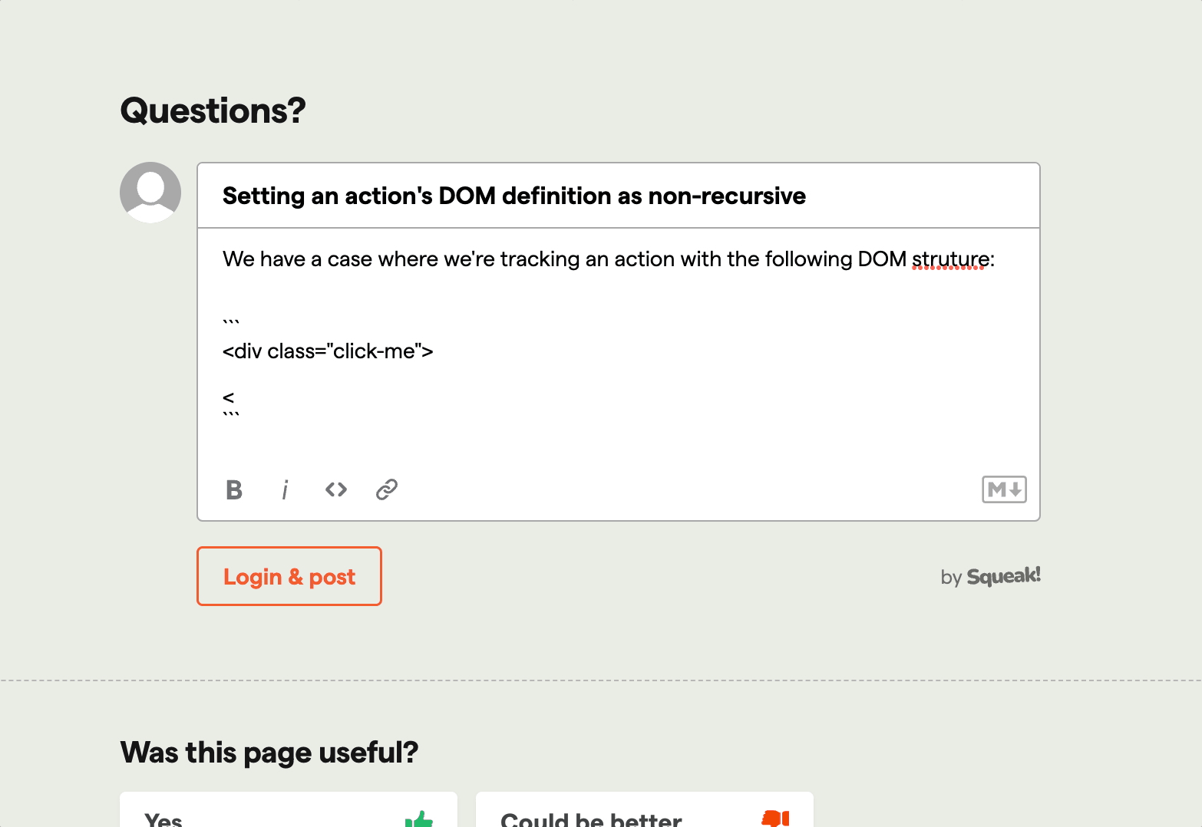Place the cursor on the lone '<' line
This screenshot has width=1202, height=827.
coord(228,397)
